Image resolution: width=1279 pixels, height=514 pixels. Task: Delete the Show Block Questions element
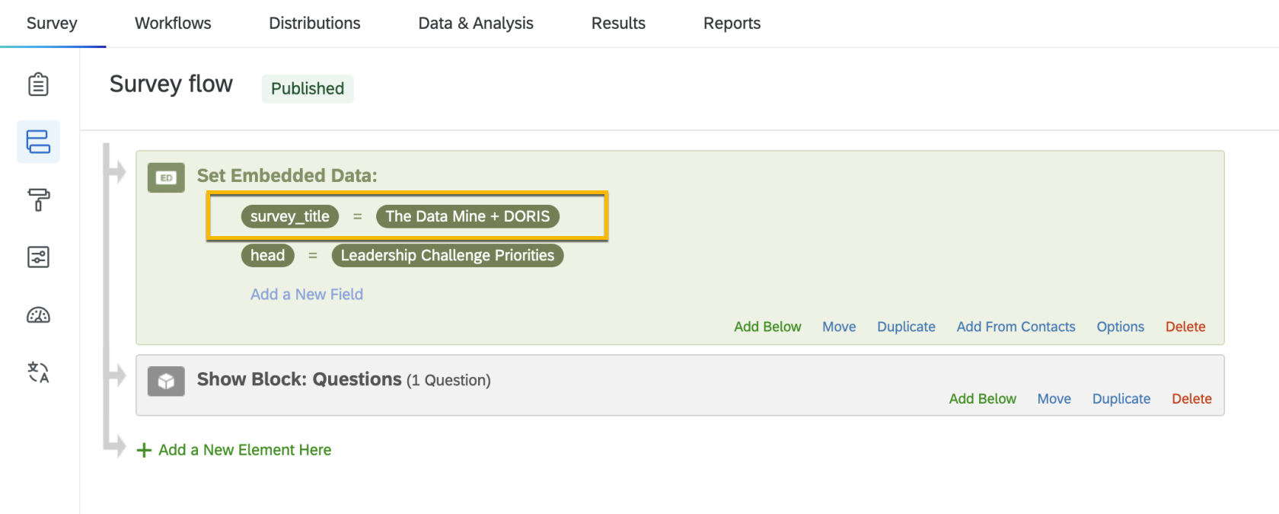click(1191, 398)
